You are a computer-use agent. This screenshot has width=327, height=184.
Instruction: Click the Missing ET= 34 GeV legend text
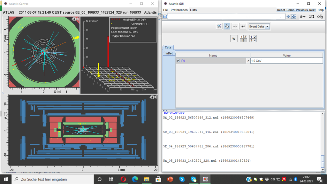(x=134, y=20)
